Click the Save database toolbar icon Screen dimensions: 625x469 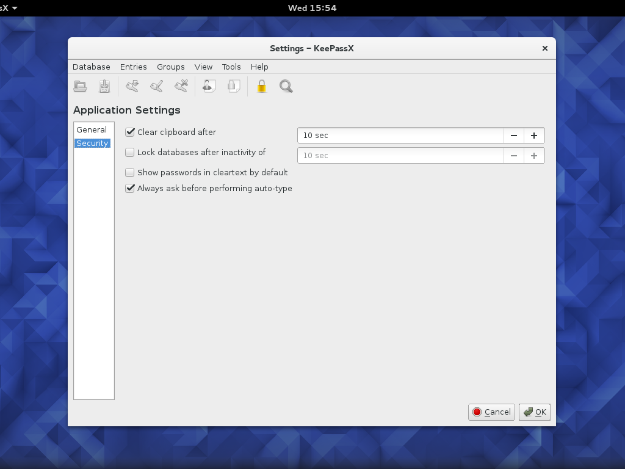coord(104,86)
